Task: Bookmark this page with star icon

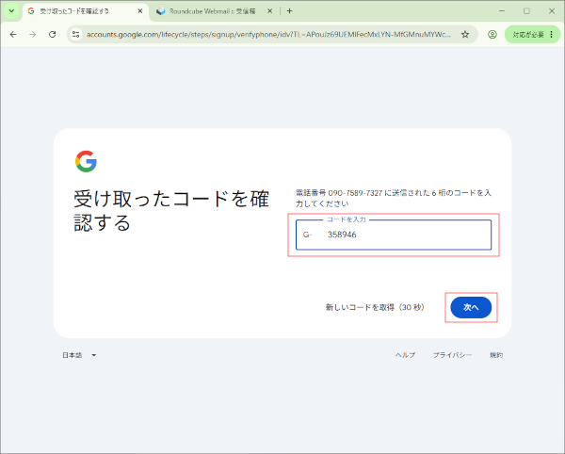Action: pos(465,34)
